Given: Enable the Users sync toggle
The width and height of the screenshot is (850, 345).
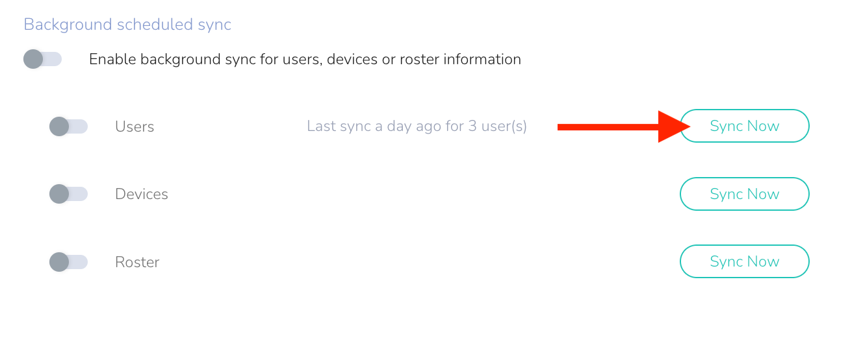Looking at the screenshot, I should (68, 126).
